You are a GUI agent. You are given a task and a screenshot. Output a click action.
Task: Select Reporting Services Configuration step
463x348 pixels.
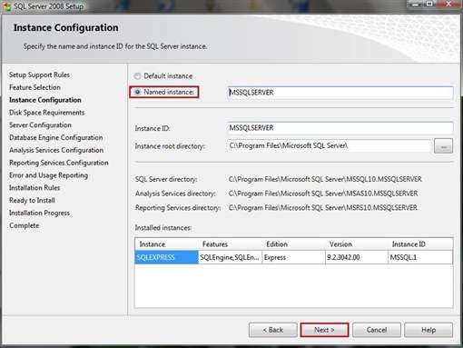pyautogui.click(x=59, y=163)
